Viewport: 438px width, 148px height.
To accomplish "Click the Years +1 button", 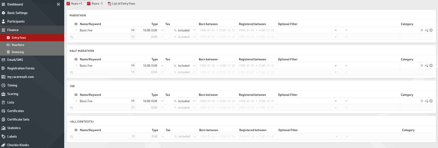I will coord(74,4).
